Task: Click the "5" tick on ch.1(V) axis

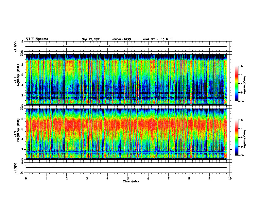Action: click(x=23, y=42)
